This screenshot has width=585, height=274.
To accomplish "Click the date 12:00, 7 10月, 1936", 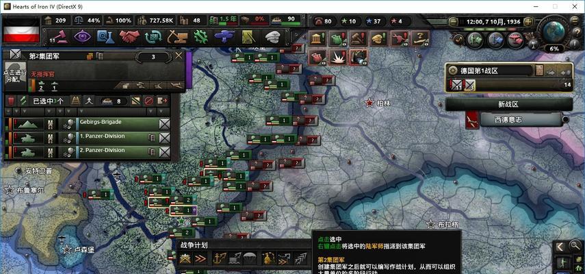I will [x=493, y=22].
